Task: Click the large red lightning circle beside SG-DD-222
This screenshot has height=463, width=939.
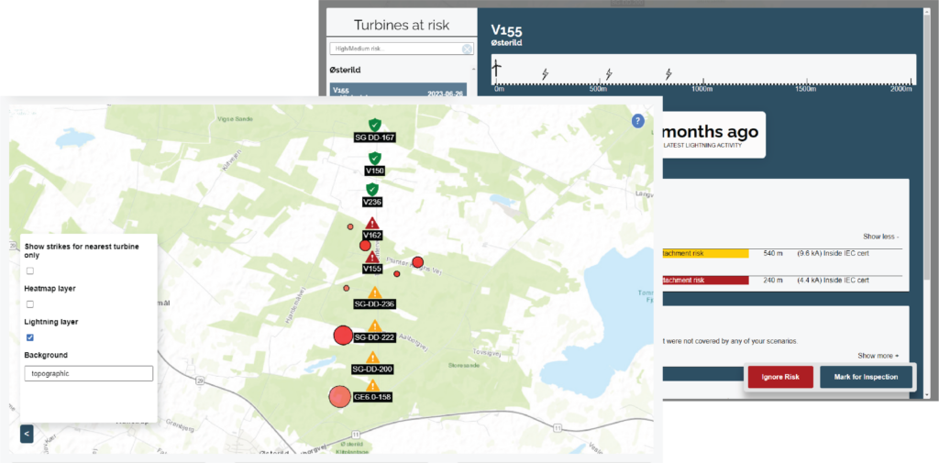Action: 343,336
